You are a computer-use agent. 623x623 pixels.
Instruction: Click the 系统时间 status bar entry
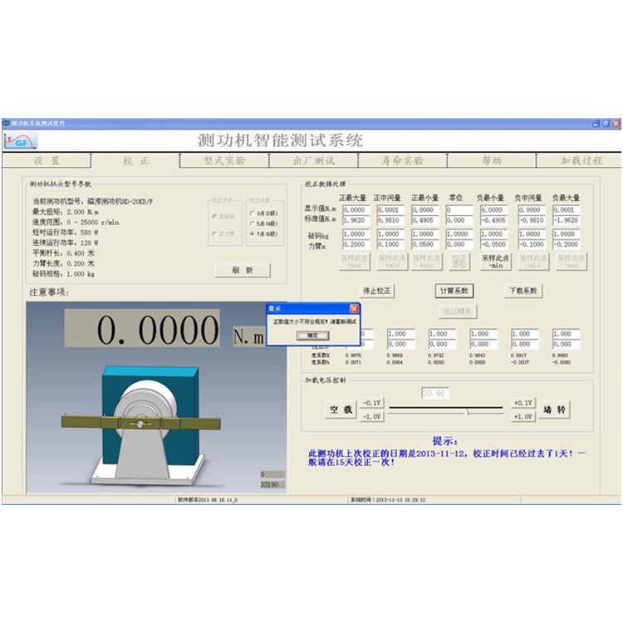click(388, 500)
